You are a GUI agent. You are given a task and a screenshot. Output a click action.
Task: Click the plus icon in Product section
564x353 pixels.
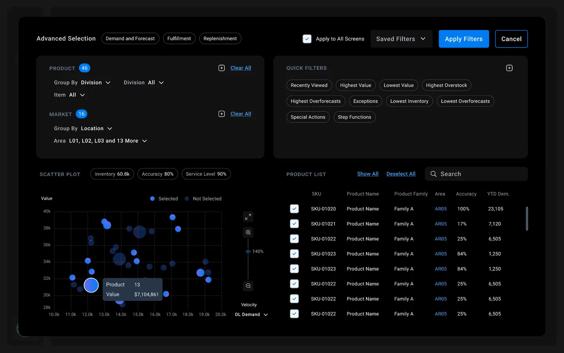[222, 68]
